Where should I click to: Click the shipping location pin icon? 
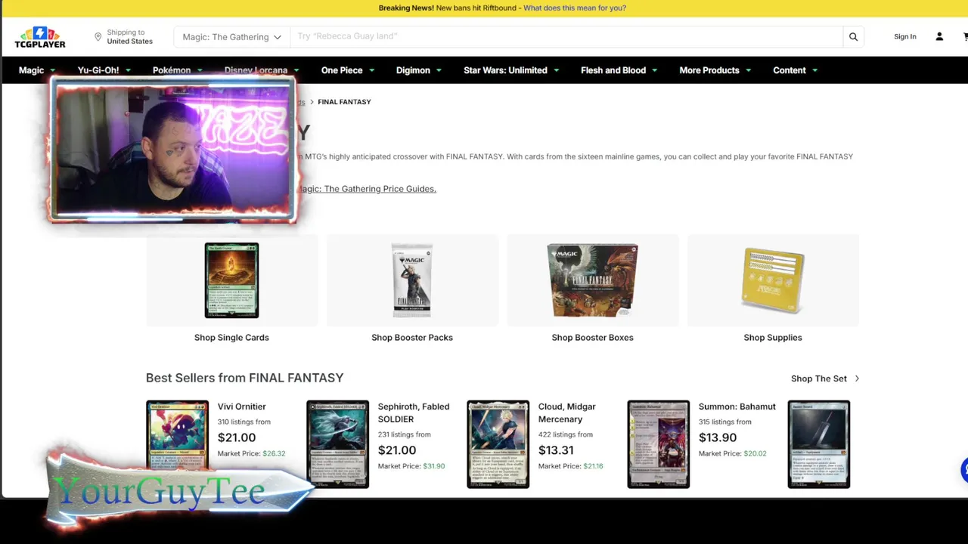coord(98,36)
